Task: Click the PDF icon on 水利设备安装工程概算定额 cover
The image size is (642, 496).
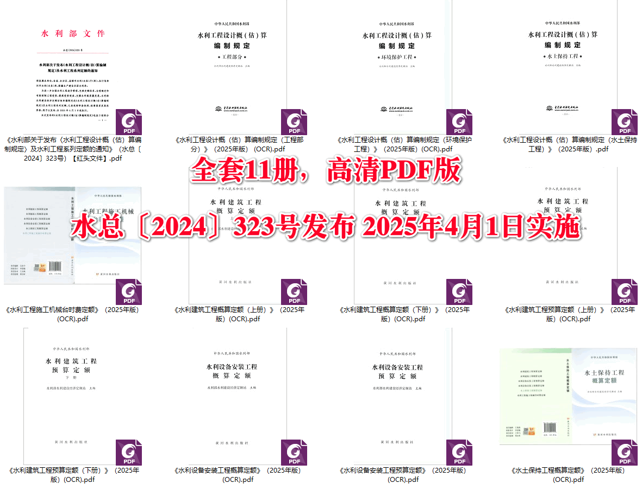Action: 294,452
